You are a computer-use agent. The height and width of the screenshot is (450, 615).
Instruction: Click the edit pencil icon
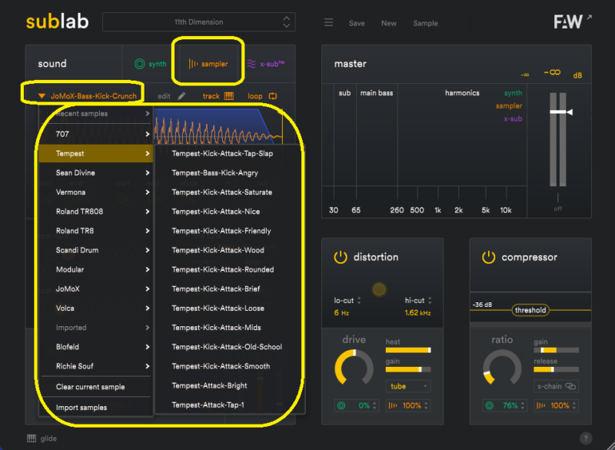point(181,96)
